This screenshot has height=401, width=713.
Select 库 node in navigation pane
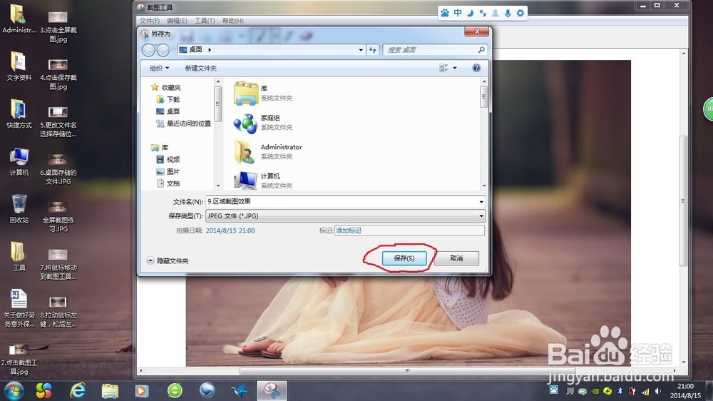(x=160, y=148)
